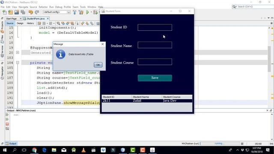Click Re-run with different parameters icon

pyautogui.click(x=7, y=119)
